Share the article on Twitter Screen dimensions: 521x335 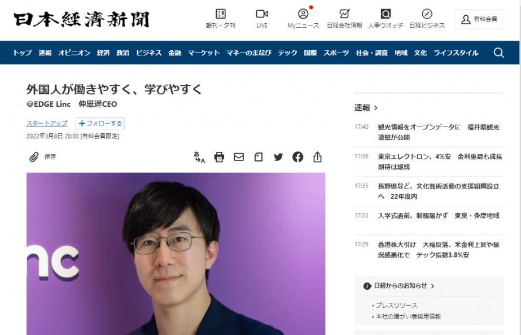(278, 156)
